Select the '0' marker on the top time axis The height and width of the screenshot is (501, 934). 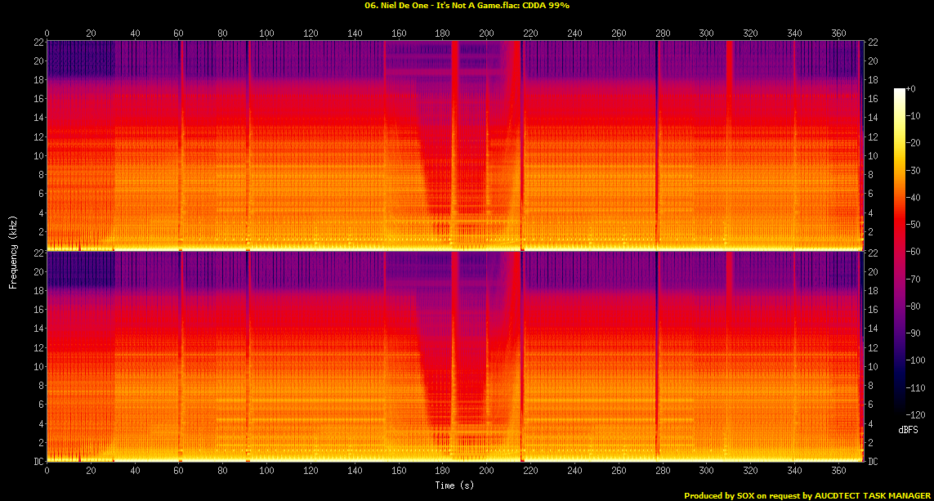tap(47, 34)
